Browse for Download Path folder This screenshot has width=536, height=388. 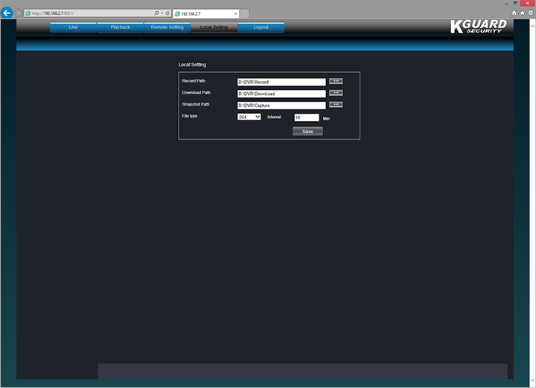(x=336, y=94)
